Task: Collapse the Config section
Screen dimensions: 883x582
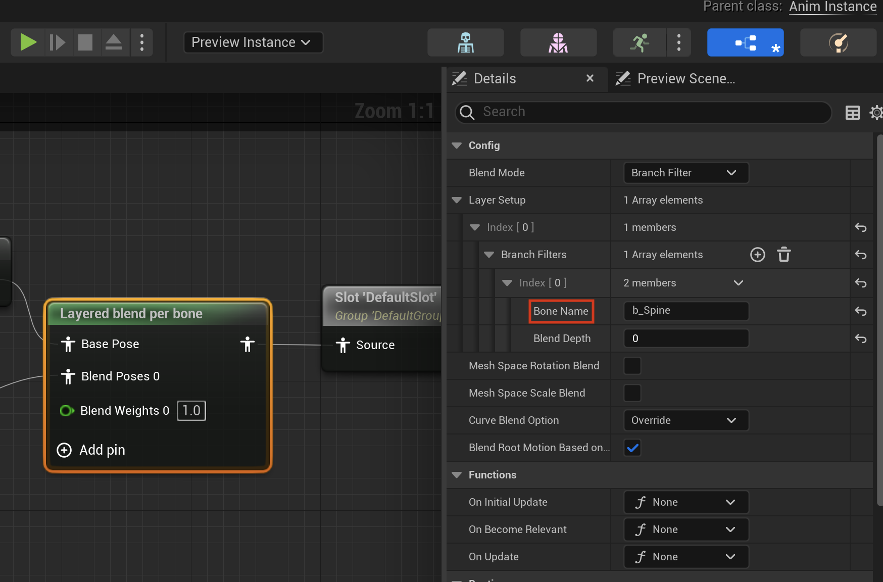Action: coord(457,145)
